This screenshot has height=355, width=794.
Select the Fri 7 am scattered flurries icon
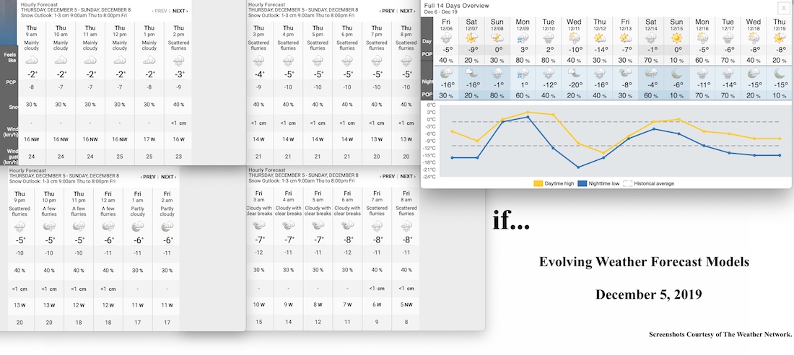click(x=377, y=227)
